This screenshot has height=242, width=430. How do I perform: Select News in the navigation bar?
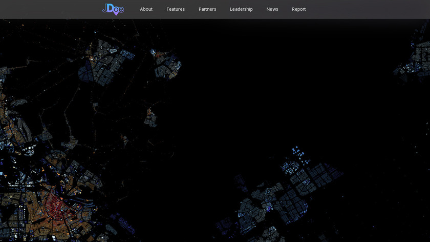tap(272, 9)
